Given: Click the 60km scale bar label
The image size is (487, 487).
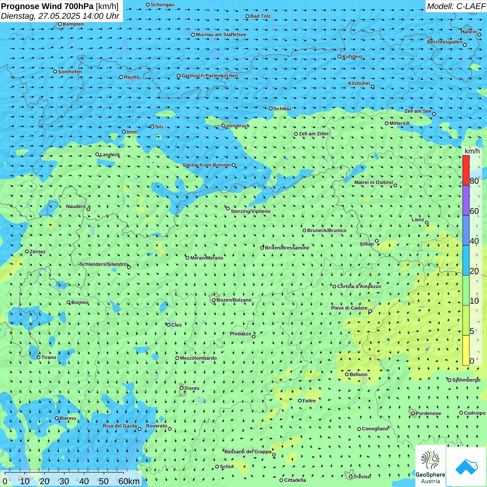Looking at the screenshot, I should point(129,481).
